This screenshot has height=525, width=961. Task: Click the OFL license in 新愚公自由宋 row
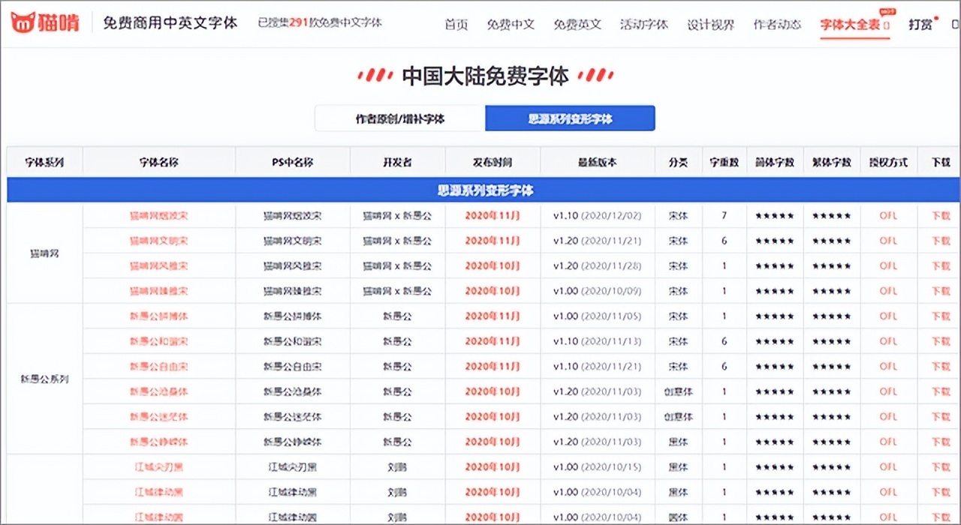click(x=888, y=367)
